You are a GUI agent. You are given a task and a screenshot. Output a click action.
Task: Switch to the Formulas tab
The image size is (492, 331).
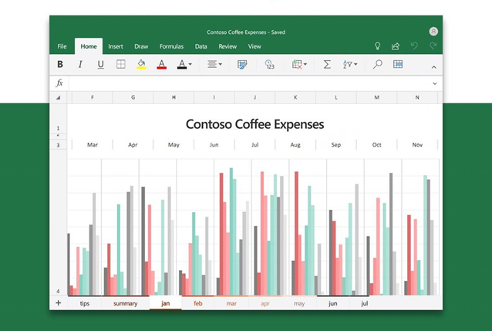[171, 46]
